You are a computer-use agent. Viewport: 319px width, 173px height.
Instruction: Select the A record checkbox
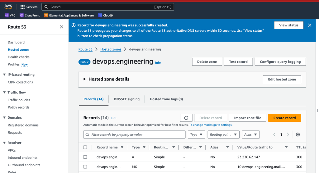[x=85, y=157]
